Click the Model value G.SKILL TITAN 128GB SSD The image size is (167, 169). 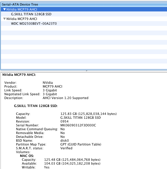(80, 118)
